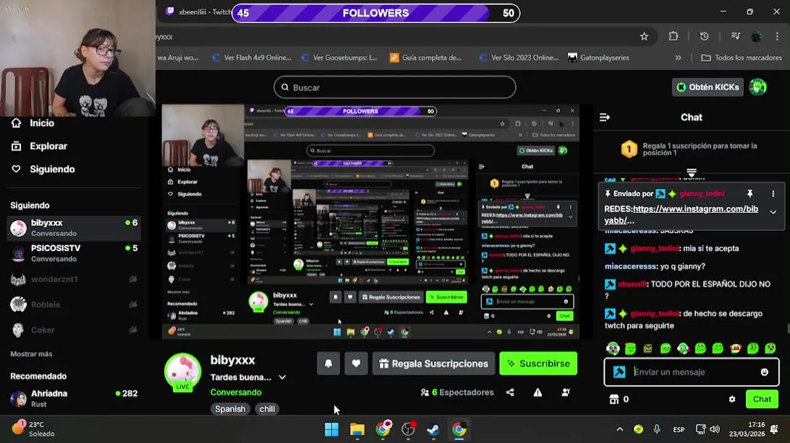Go to Siguiendo in the sidebar navigation
This screenshot has height=443, width=790.
(x=44, y=169)
